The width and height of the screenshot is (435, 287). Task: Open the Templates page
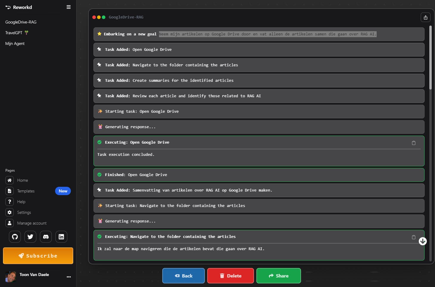[x=26, y=191]
